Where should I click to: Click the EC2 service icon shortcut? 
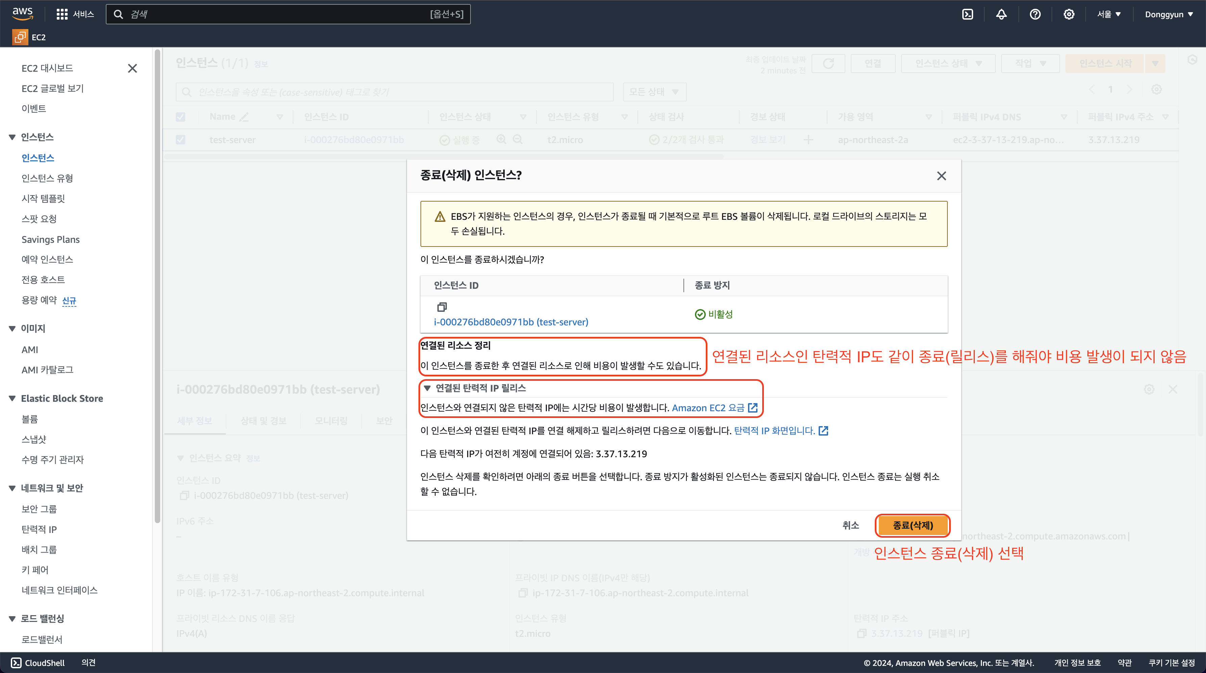tap(20, 37)
